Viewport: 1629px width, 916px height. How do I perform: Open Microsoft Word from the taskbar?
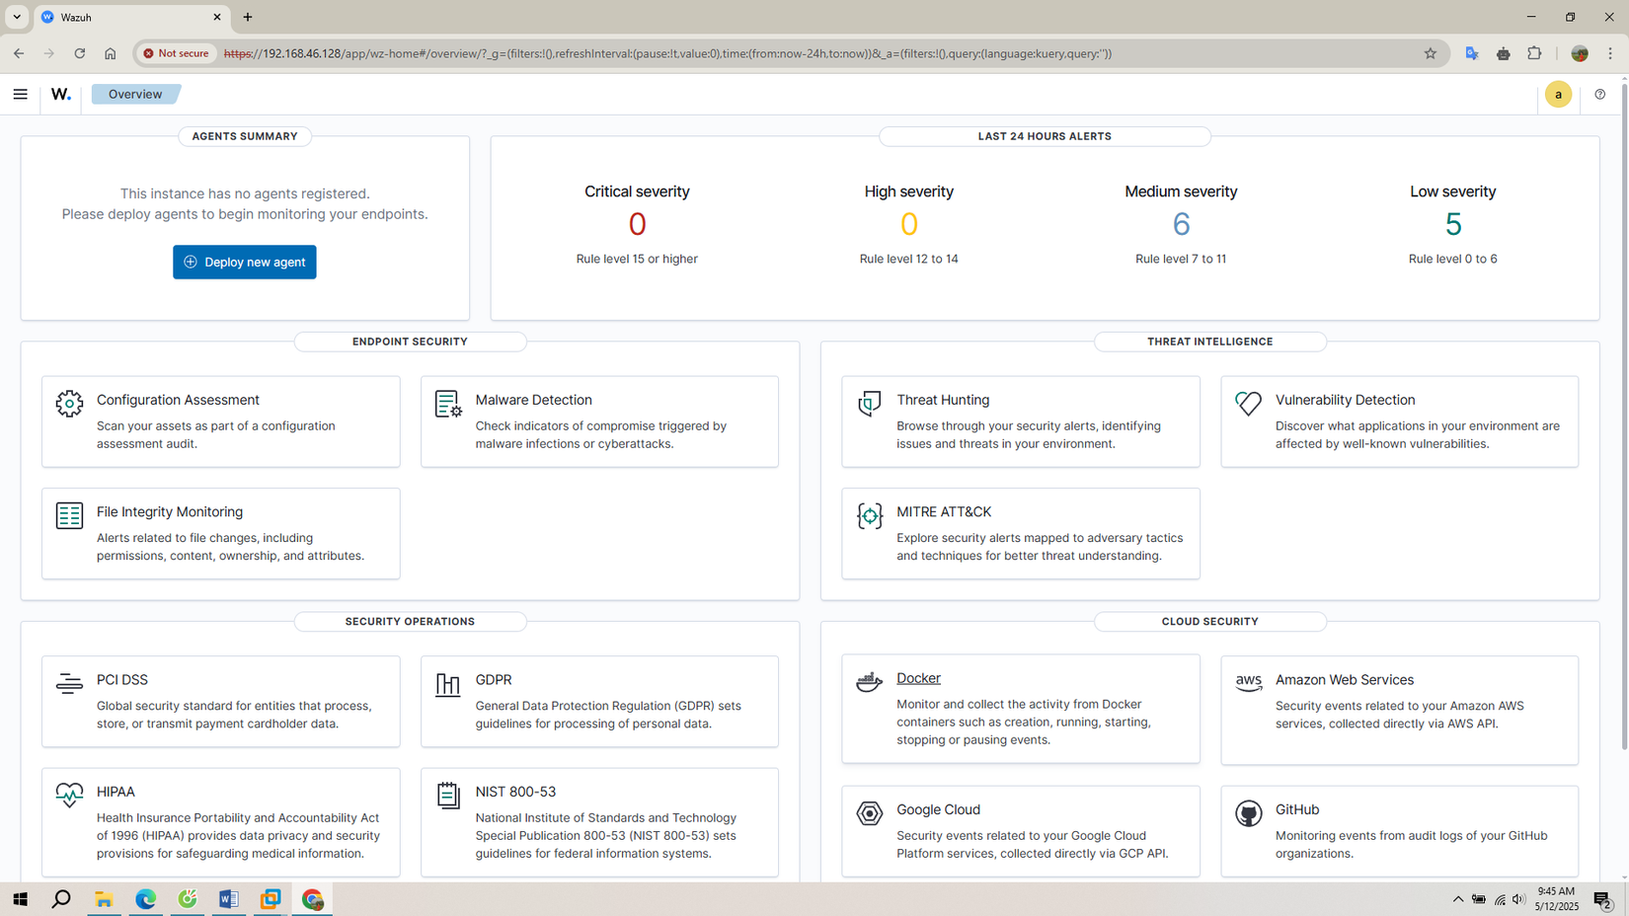click(x=228, y=899)
